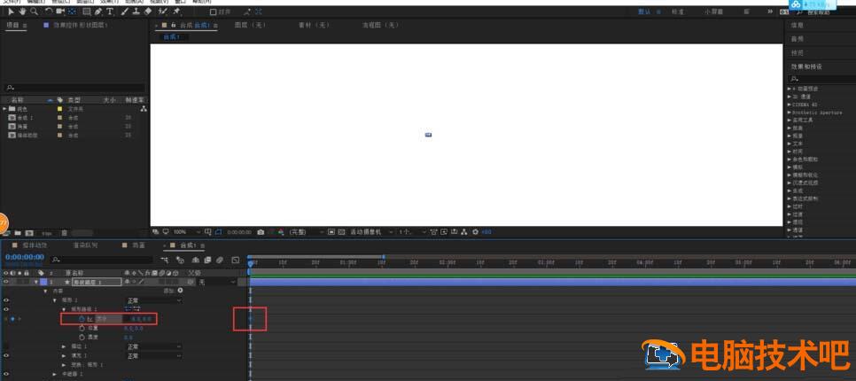
Task: Select the Hand tool
Action: 22,12
